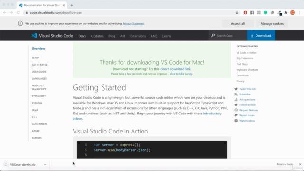This screenshot has height=171, width=304.
Task: Go back with the browser back arrow
Action: point(5,13)
